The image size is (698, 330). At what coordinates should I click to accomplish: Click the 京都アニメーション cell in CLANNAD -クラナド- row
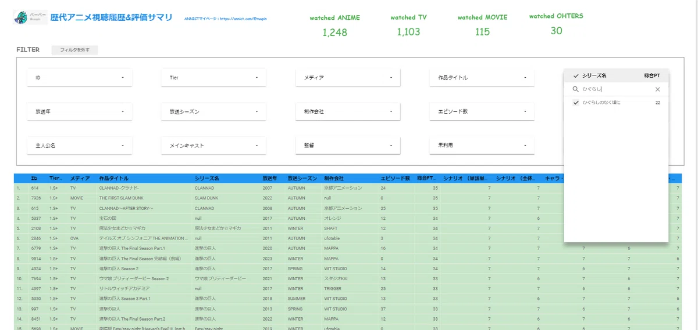coord(343,188)
